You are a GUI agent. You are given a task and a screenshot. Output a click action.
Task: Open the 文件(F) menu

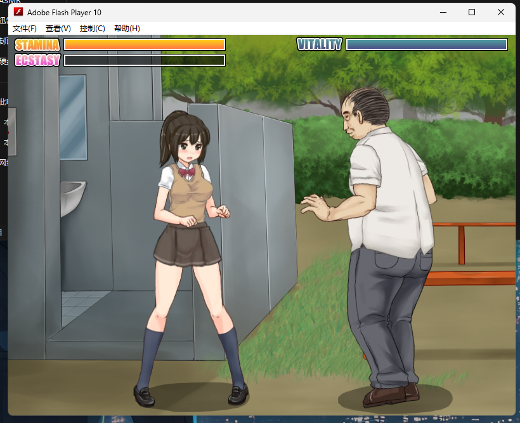coord(25,29)
